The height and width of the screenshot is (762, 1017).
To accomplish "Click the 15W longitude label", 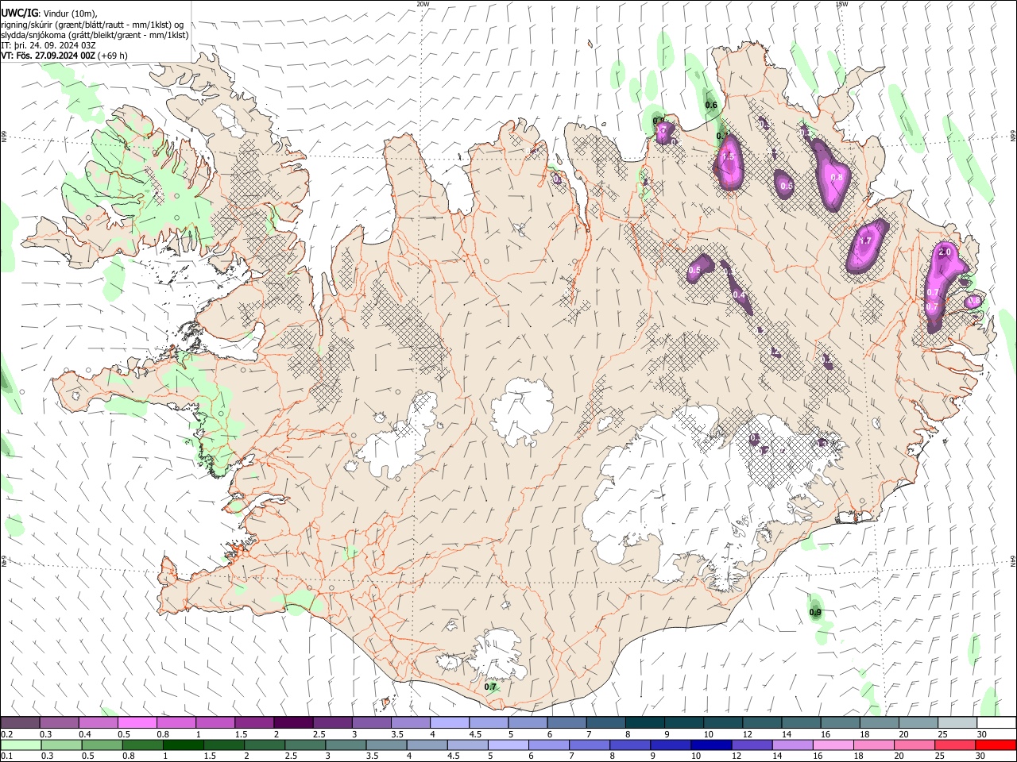I will coord(841,4).
